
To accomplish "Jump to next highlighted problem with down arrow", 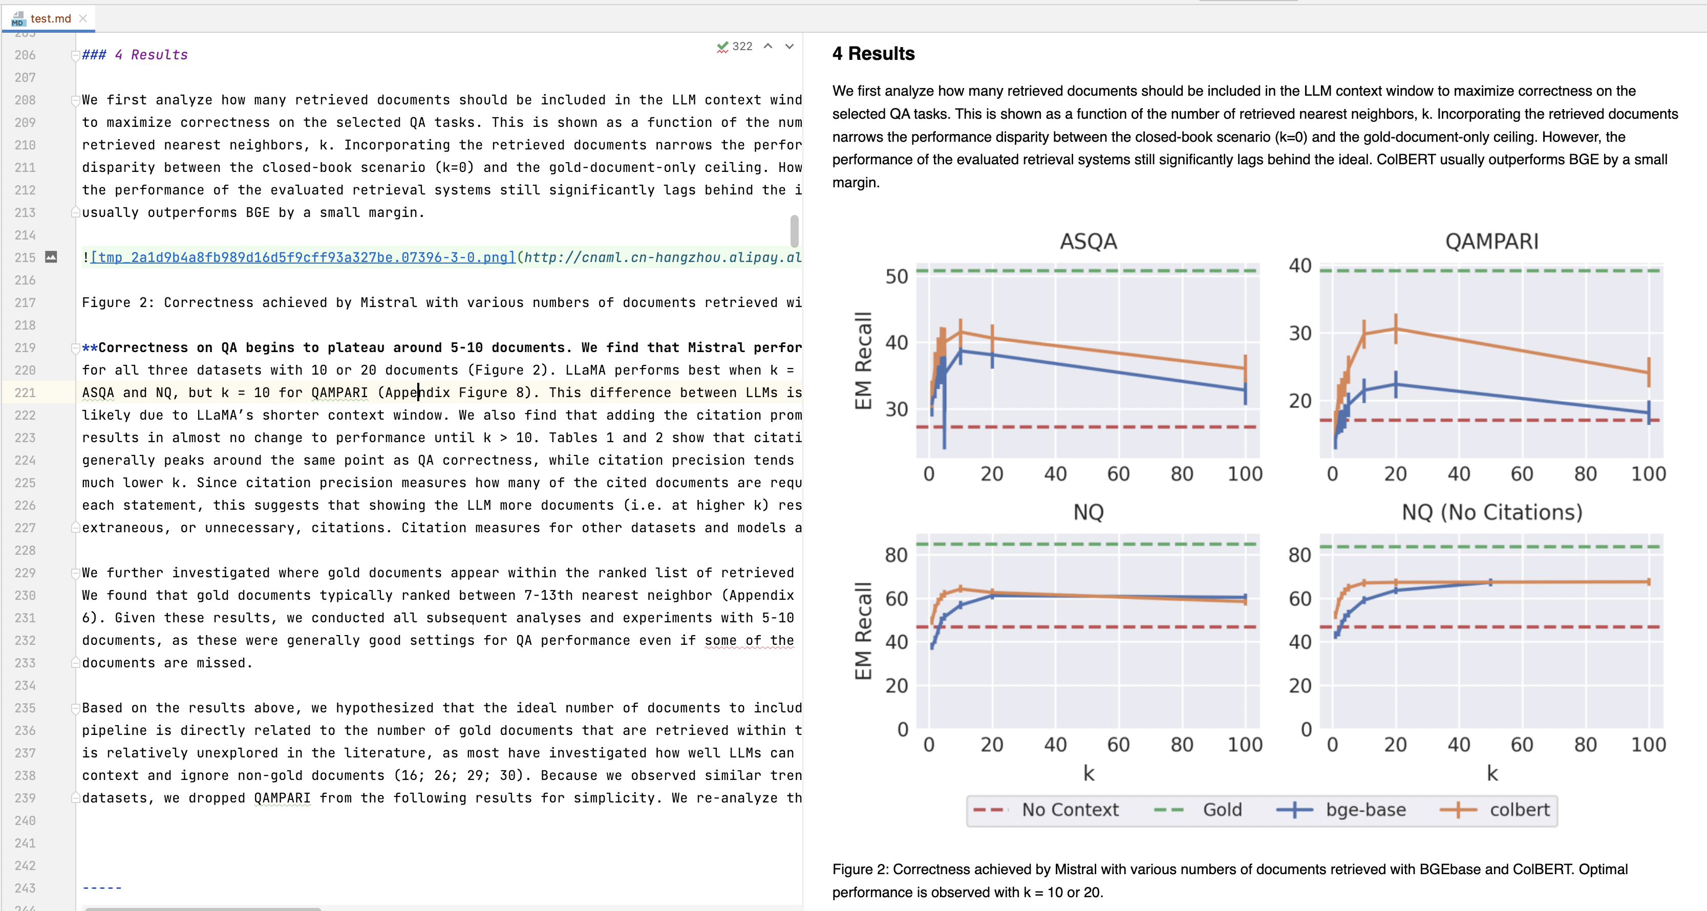I will [x=789, y=47].
